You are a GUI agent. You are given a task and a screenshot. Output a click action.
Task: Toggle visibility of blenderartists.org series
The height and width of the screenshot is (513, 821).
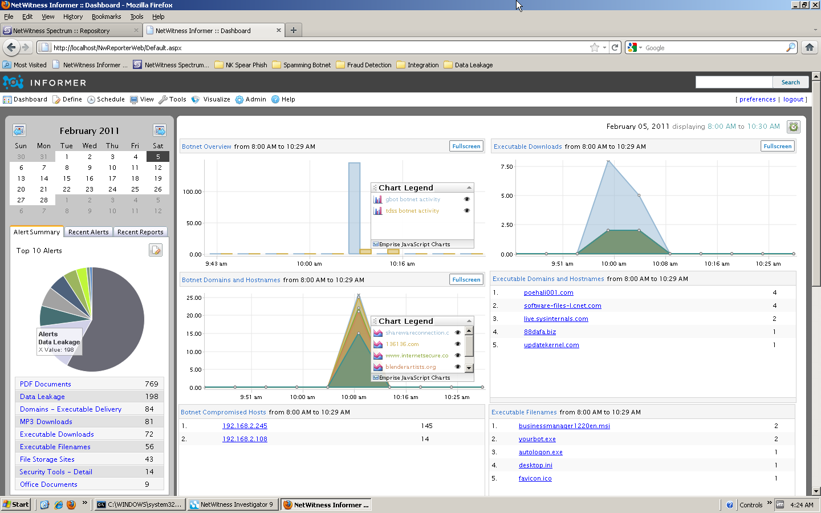tap(457, 367)
